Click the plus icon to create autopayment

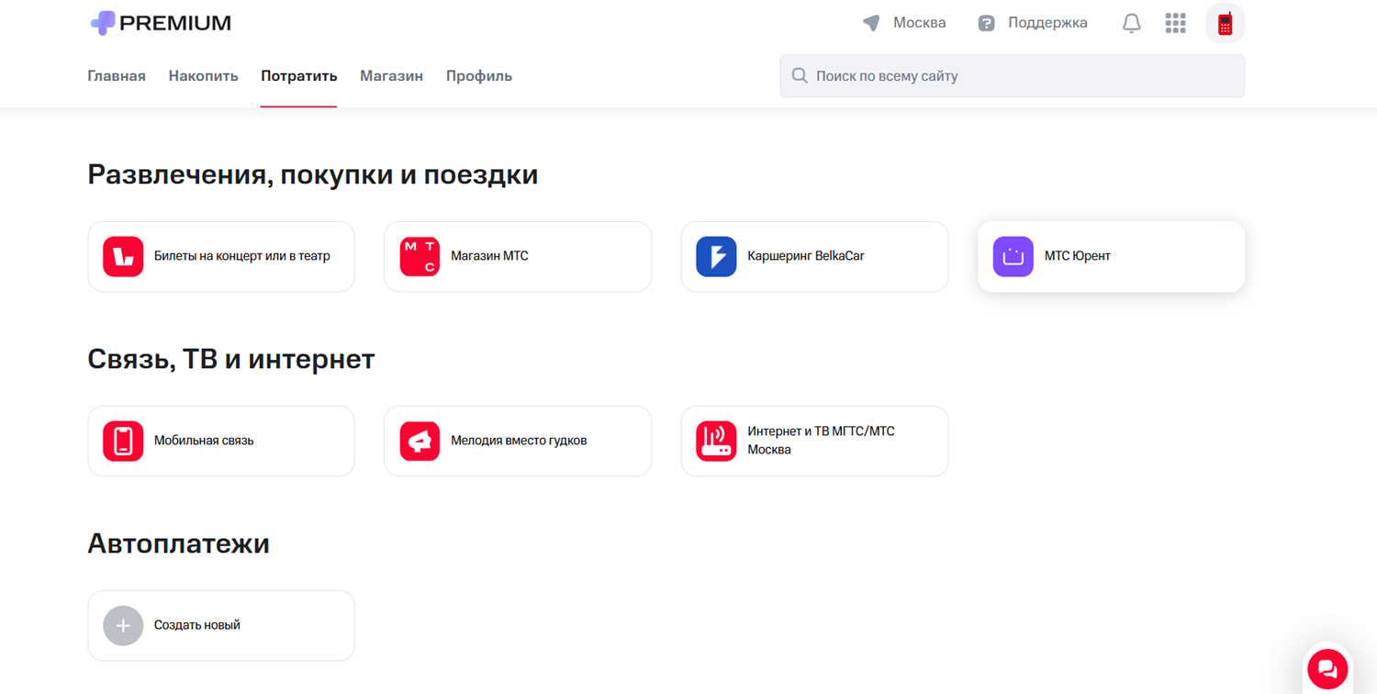123,625
